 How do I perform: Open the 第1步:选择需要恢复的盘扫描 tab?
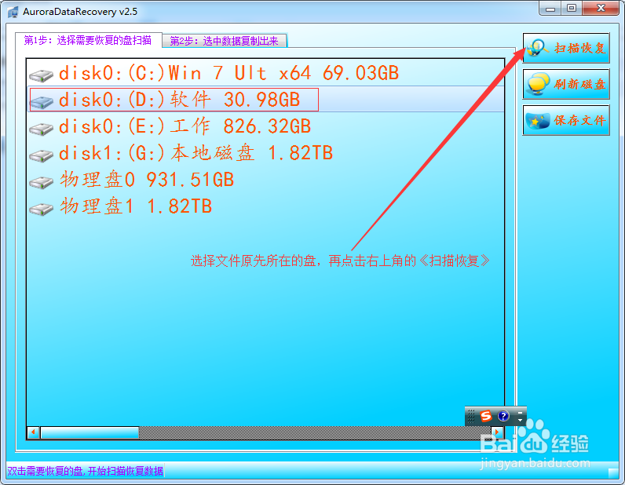point(89,40)
